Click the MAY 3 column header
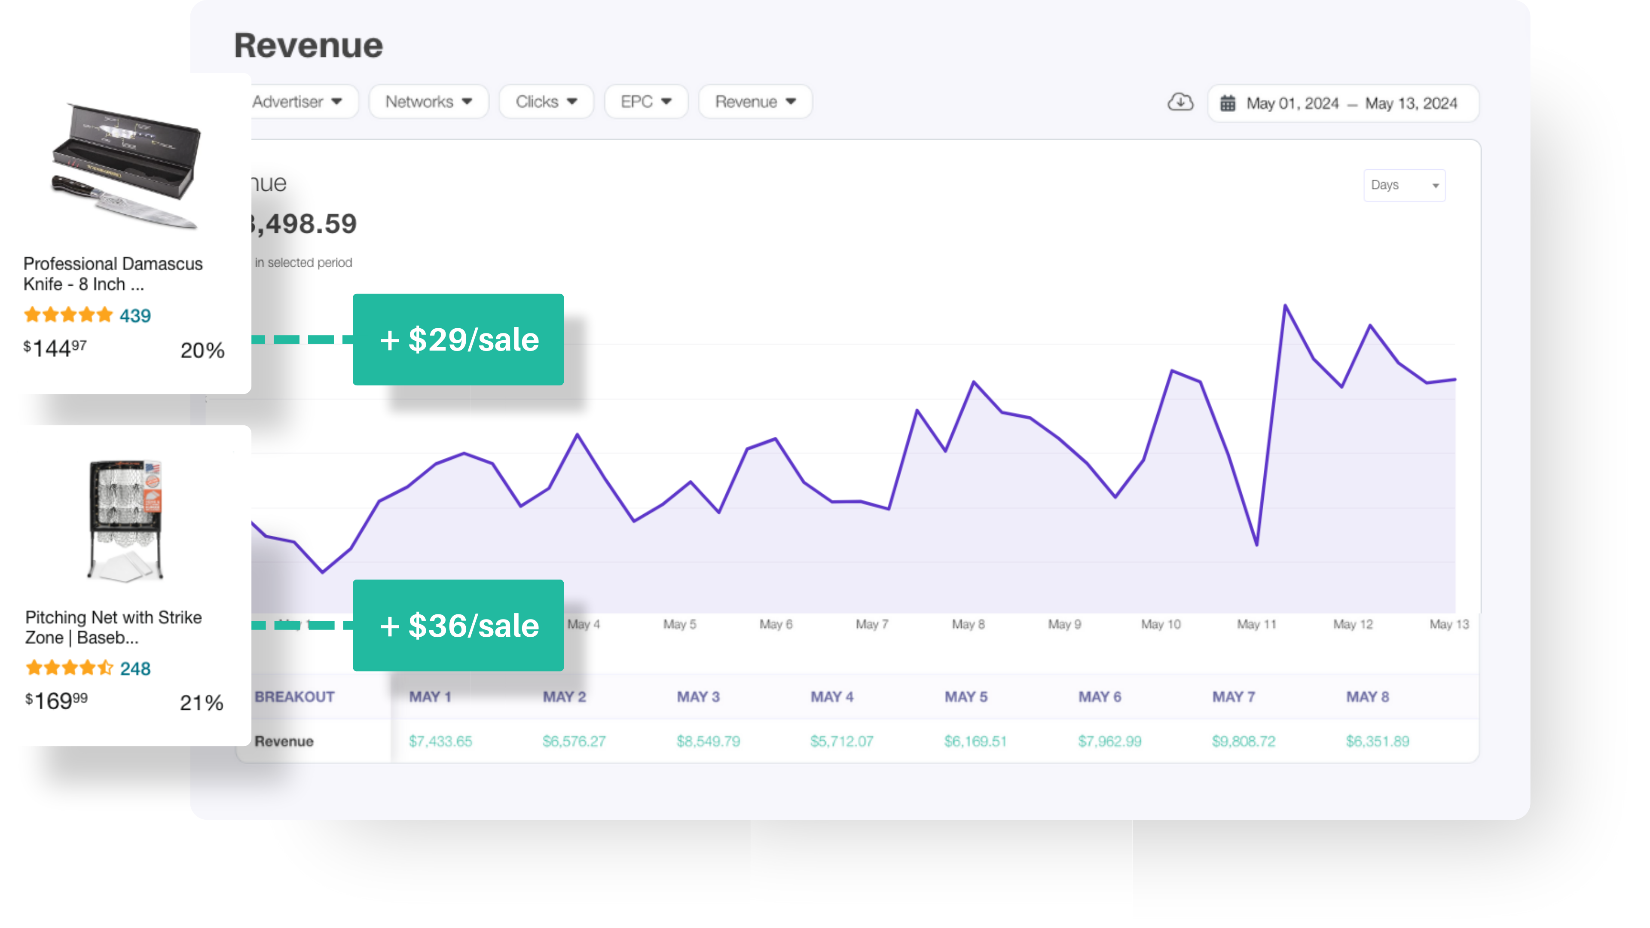 (698, 697)
